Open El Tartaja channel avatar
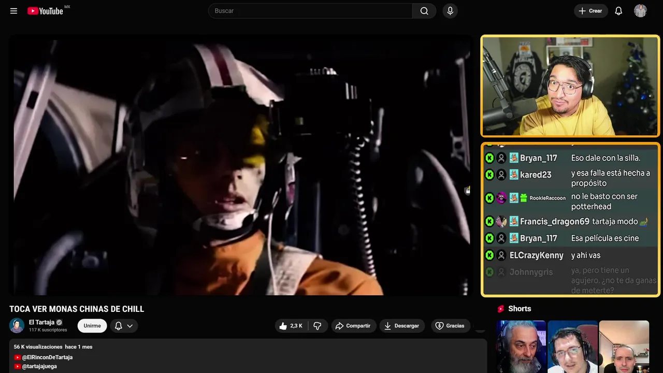 click(x=17, y=325)
